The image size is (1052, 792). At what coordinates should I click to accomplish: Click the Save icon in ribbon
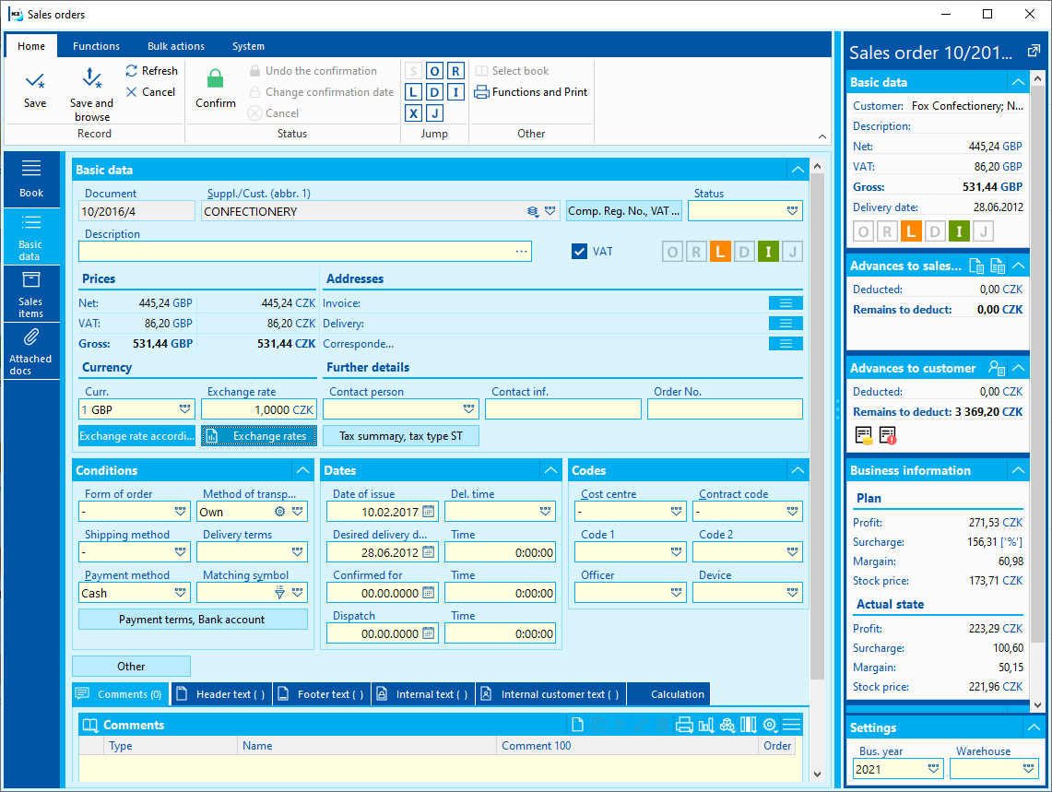coord(35,82)
